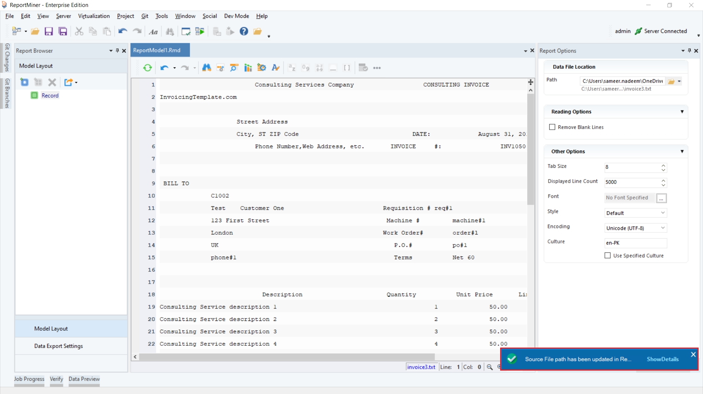Select the Record node in Model Layout

coord(50,95)
